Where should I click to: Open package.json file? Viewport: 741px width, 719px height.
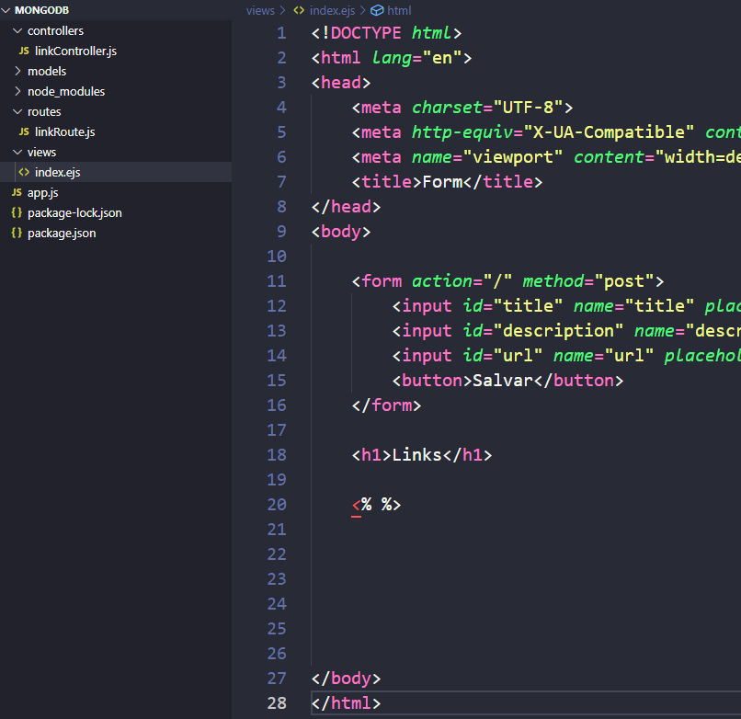pos(62,234)
